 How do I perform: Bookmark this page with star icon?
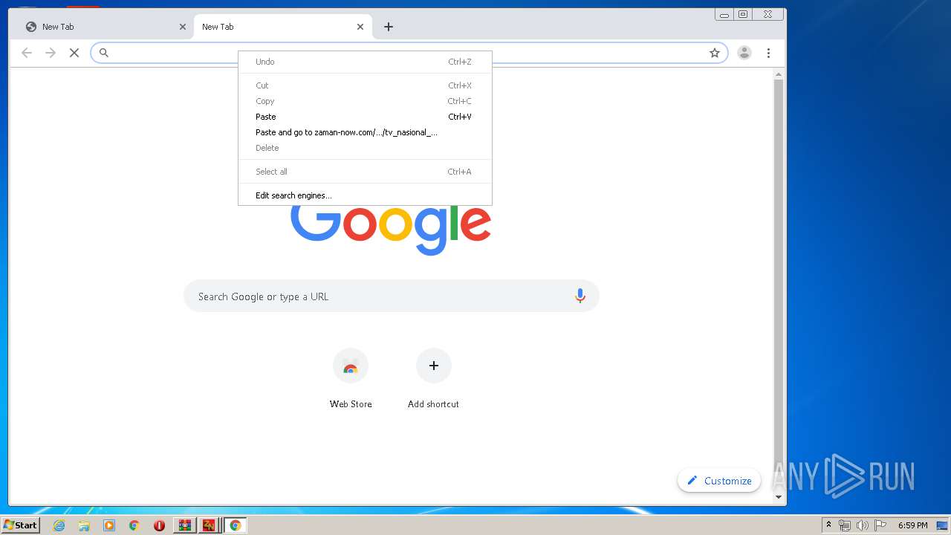click(715, 53)
